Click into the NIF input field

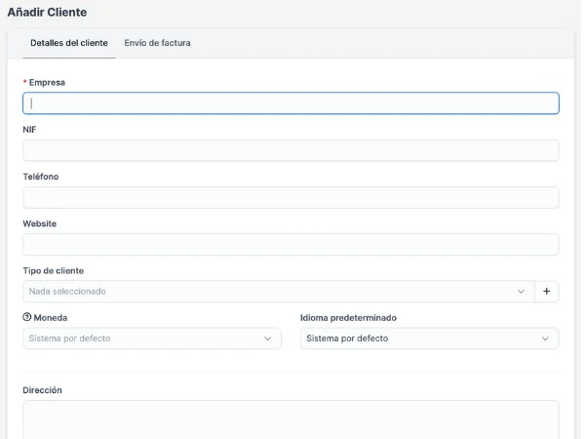click(291, 150)
